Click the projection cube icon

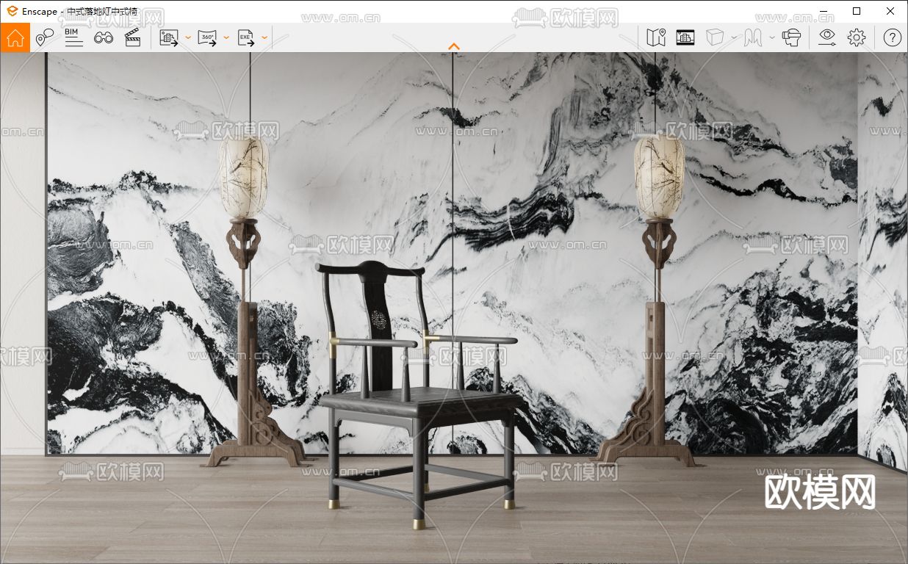pyautogui.click(x=715, y=37)
